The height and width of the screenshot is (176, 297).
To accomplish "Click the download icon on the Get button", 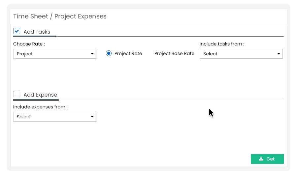I will 261,159.
